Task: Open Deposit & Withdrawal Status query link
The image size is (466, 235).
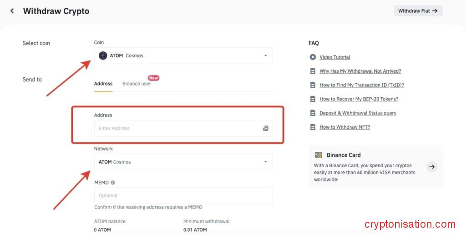Action: click(x=358, y=113)
